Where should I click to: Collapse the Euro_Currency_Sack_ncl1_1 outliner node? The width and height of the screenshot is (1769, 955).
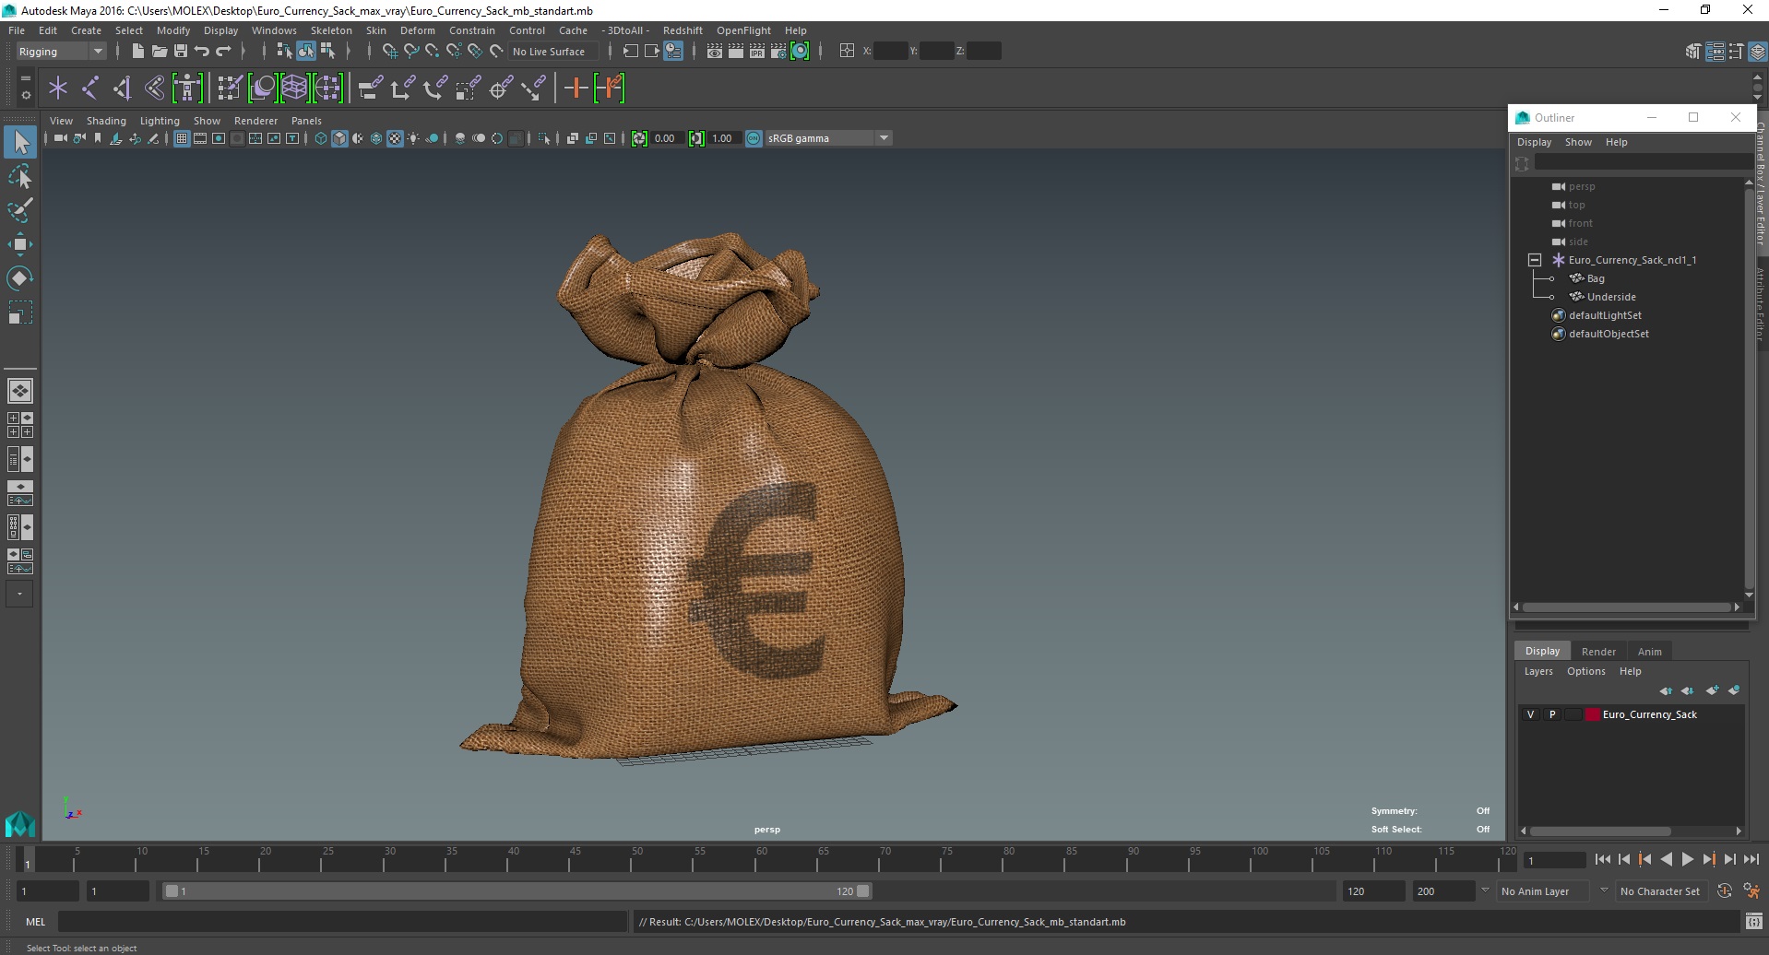(x=1535, y=260)
